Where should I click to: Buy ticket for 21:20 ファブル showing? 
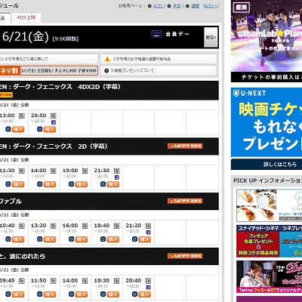click(x=144, y=239)
